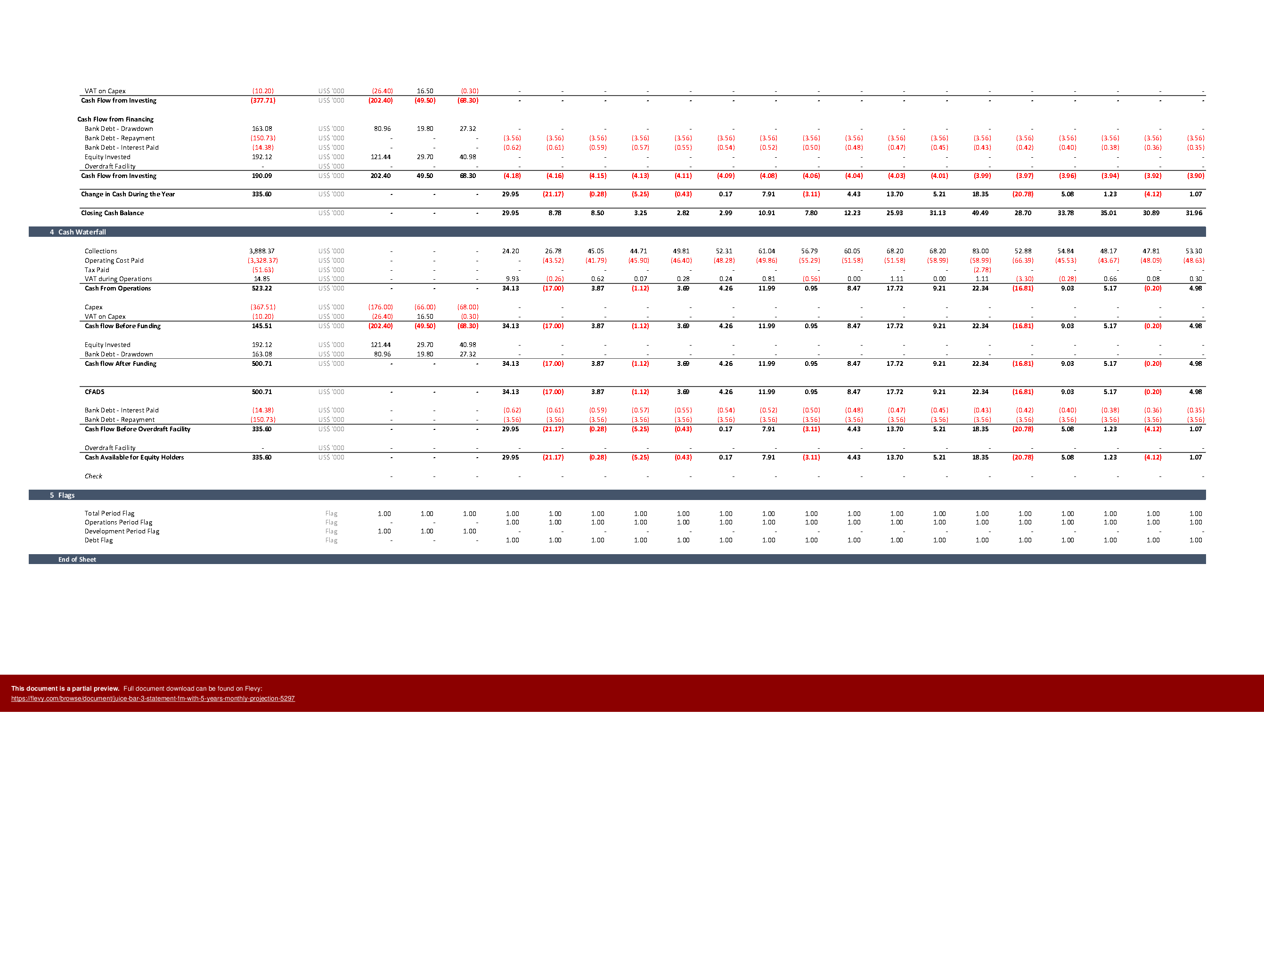The height and width of the screenshot is (976, 1264).
Task: Click 'Cash Available for Equity Holders' label
Action: [134, 457]
